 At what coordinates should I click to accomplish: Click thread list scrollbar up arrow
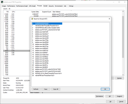123,11
